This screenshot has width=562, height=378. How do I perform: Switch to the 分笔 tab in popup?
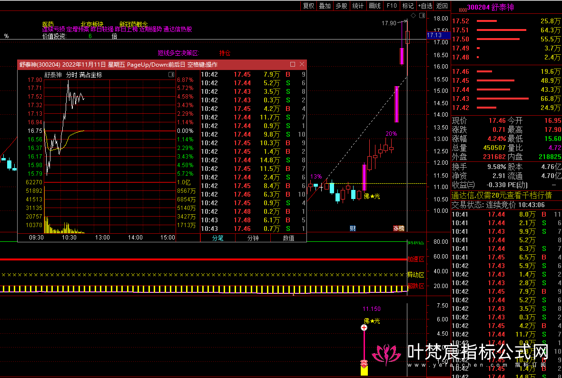(x=217, y=238)
